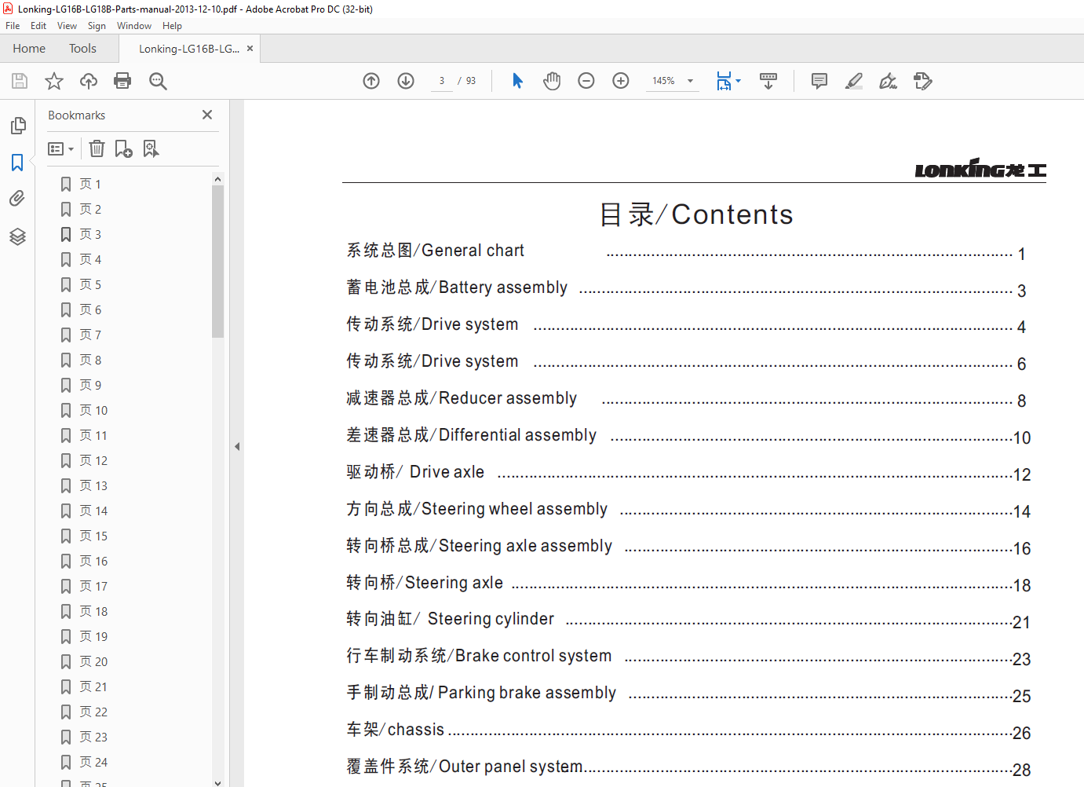Select the Lonking-LG16B document tab

(x=189, y=49)
